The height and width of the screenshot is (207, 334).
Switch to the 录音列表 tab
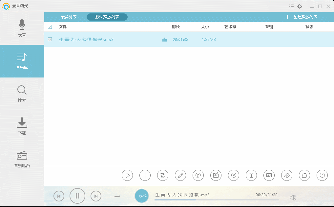click(69, 17)
